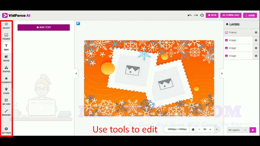The height and width of the screenshot is (146, 260).
Task: Open the Shapes tool
Action: point(6,69)
